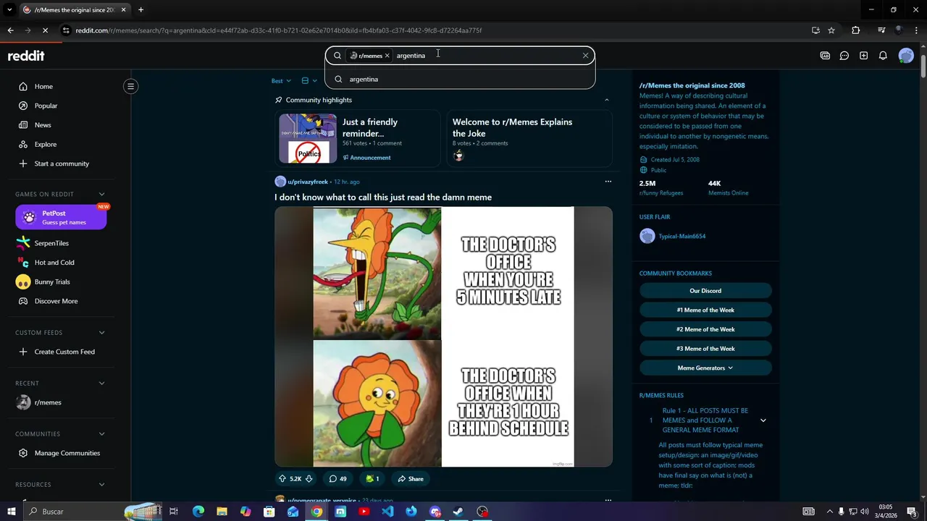Viewport: 927px width, 521px height.
Task: Open #2 Meme of the Week
Action: click(x=705, y=329)
